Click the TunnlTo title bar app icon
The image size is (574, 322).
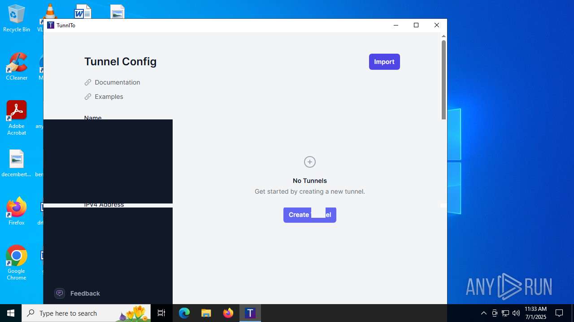click(x=51, y=25)
